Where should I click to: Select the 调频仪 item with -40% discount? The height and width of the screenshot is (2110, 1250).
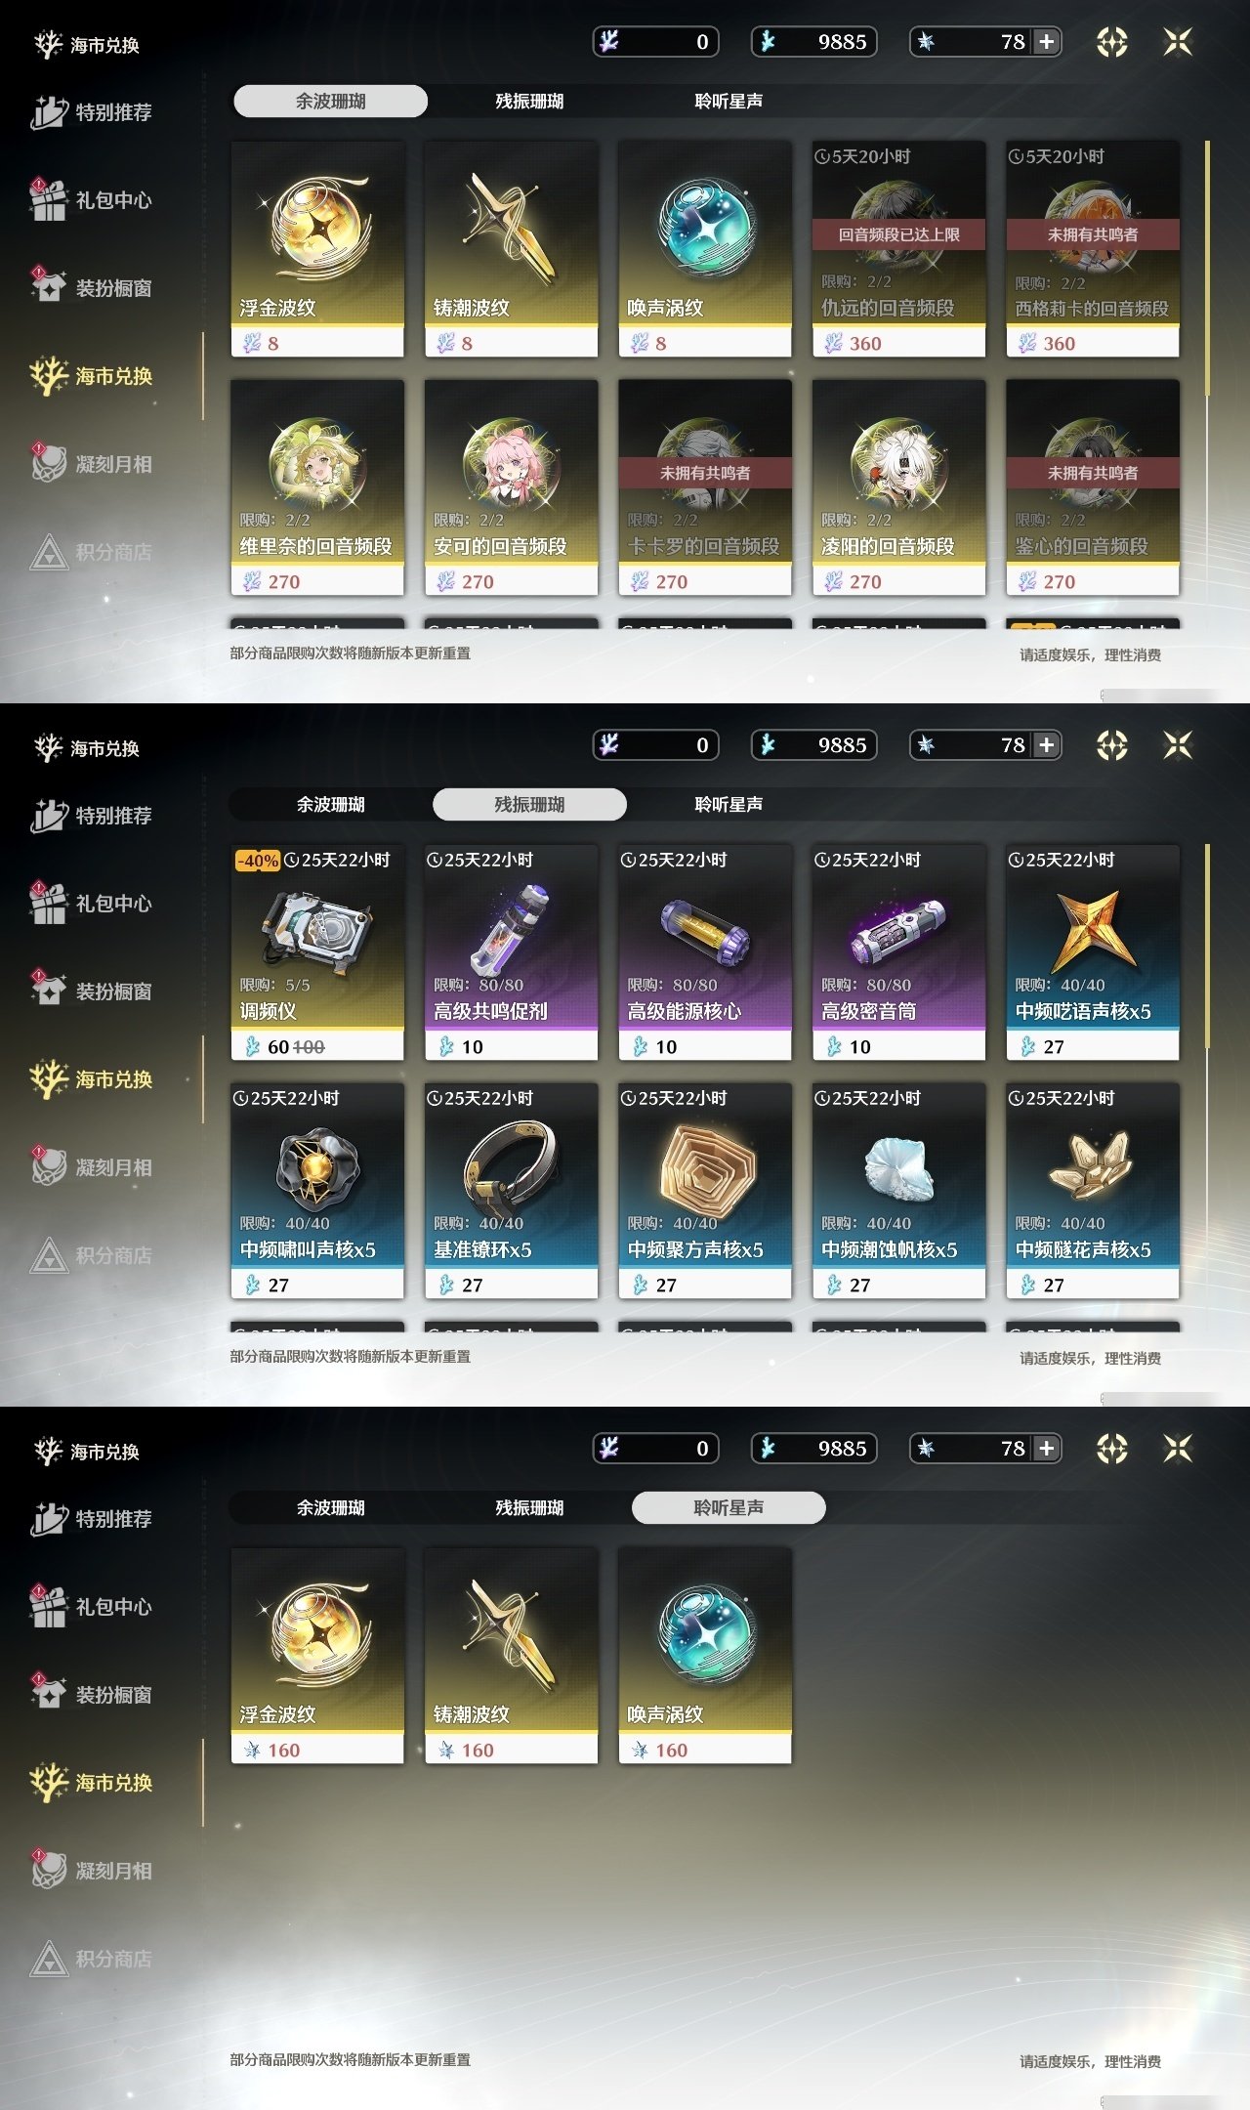317,952
